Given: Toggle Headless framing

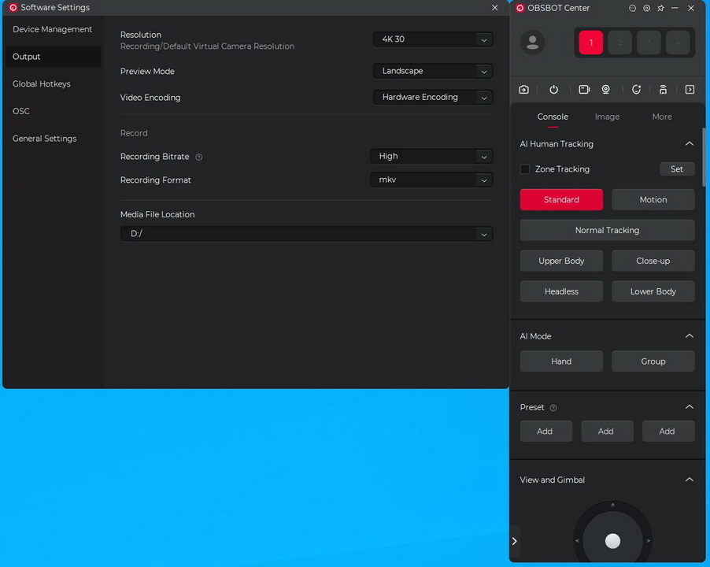Looking at the screenshot, I should tap(561, 291).
